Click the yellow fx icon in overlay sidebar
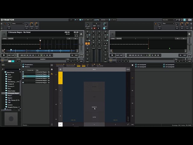The width and height of the screenshot is (193, 145). (52, 74)
